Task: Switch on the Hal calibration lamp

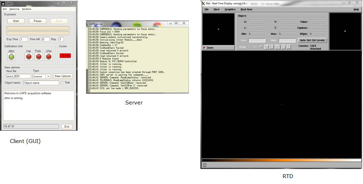Action: tap(29, 57)
